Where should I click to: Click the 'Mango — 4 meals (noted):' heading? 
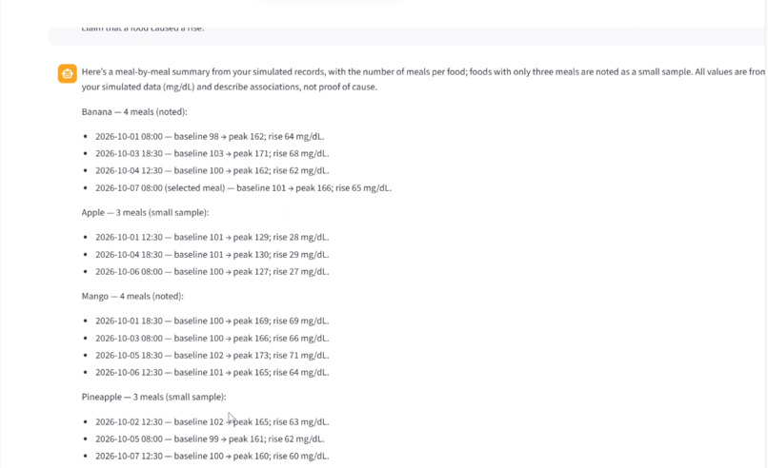[132, 297]
